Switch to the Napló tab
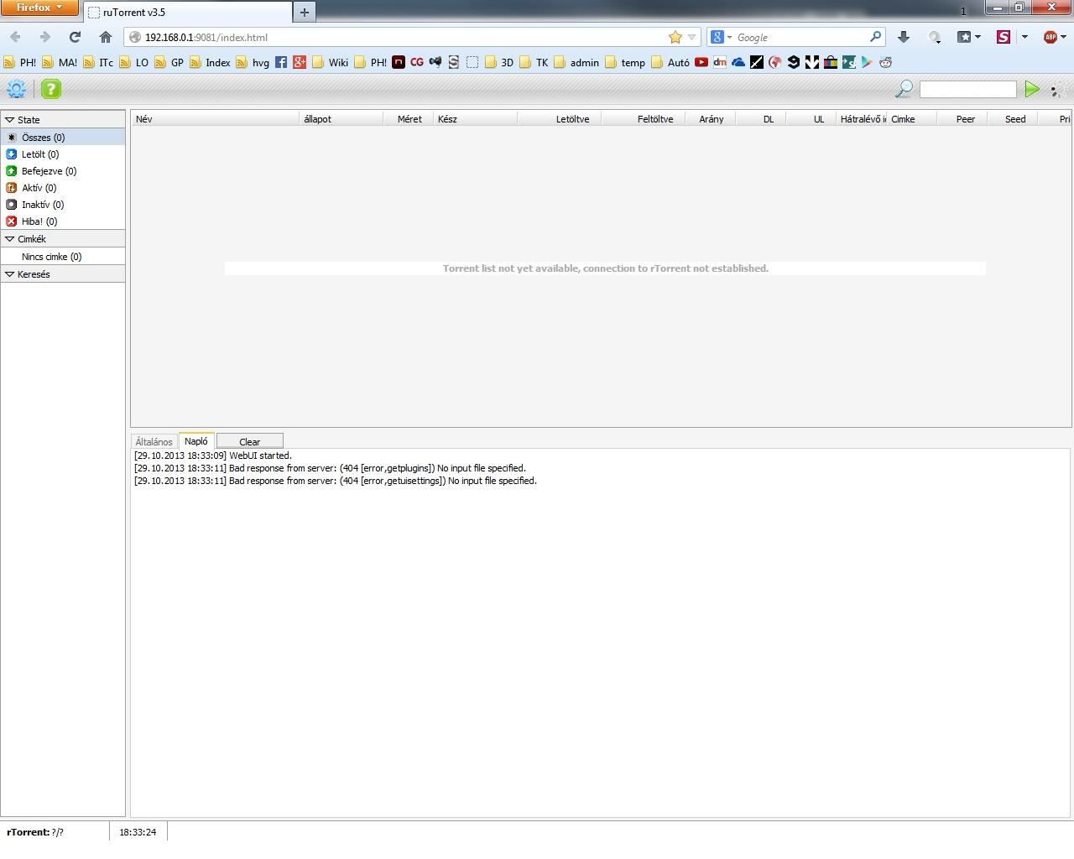The height and width of the screenshot is (859, 1074). point(196,441)
